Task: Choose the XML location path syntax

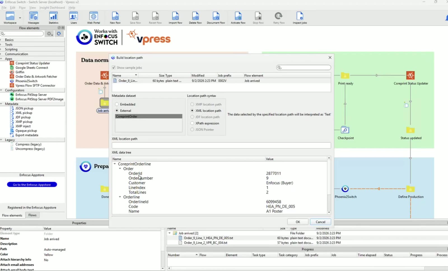Action: [x=192, y=111]
